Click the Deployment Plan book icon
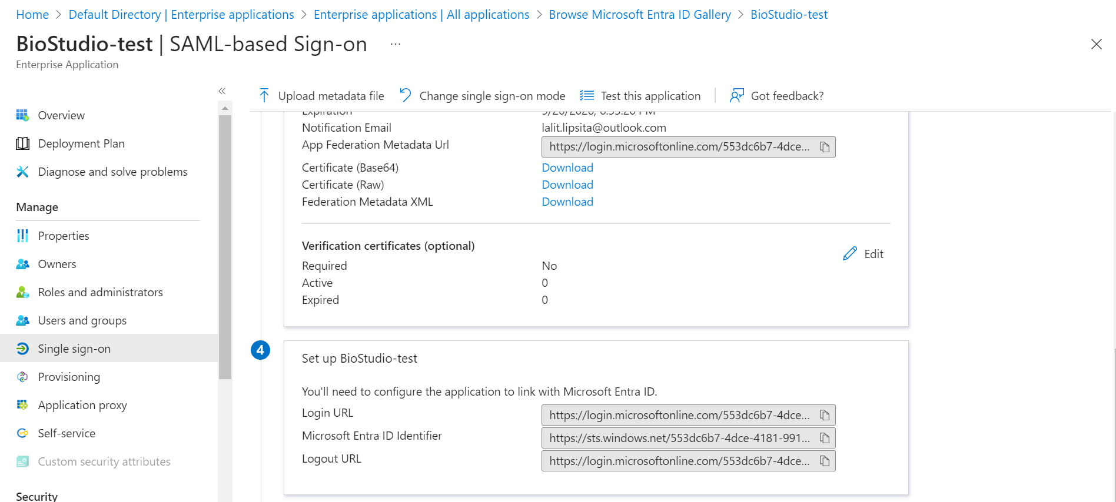 pyautogui.click(x=22, y=143)
